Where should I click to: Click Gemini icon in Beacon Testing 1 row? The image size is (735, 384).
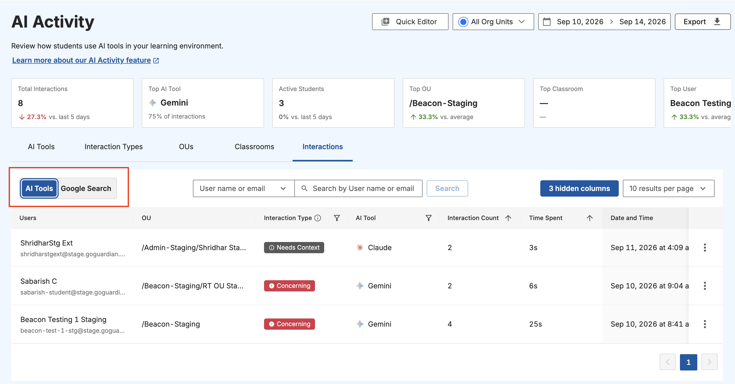pyautogui.click(x=360, y=324)
